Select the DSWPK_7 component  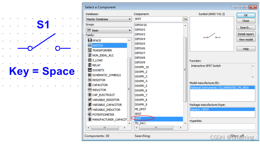[141, 95]
